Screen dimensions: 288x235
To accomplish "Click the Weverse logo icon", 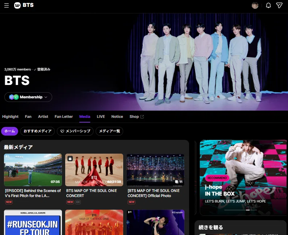I will point(17,5).
